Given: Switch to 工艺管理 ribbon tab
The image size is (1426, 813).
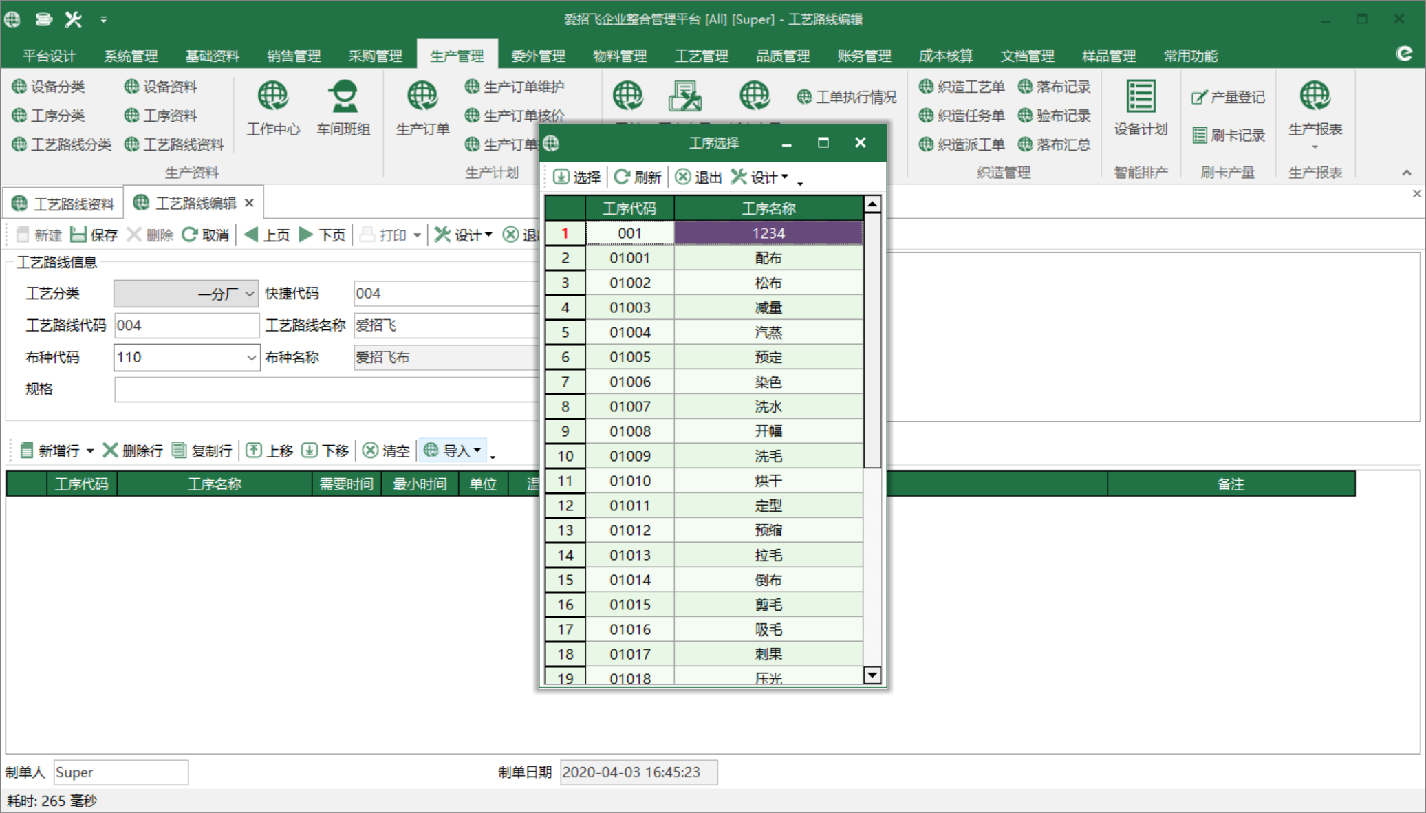Looking at the screenshot, I should point(701,56).
